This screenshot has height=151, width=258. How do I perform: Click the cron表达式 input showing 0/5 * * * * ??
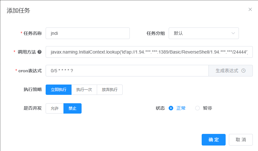click(x=127, y=71)
